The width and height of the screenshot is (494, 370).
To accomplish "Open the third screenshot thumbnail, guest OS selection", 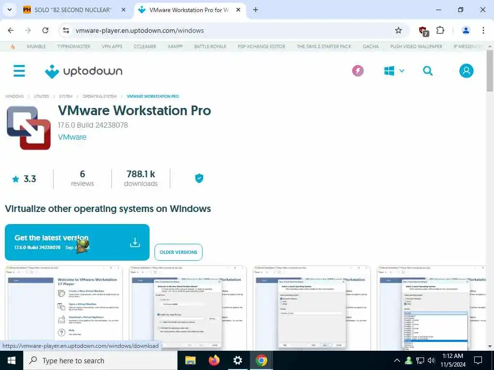I will pos(312,308).
